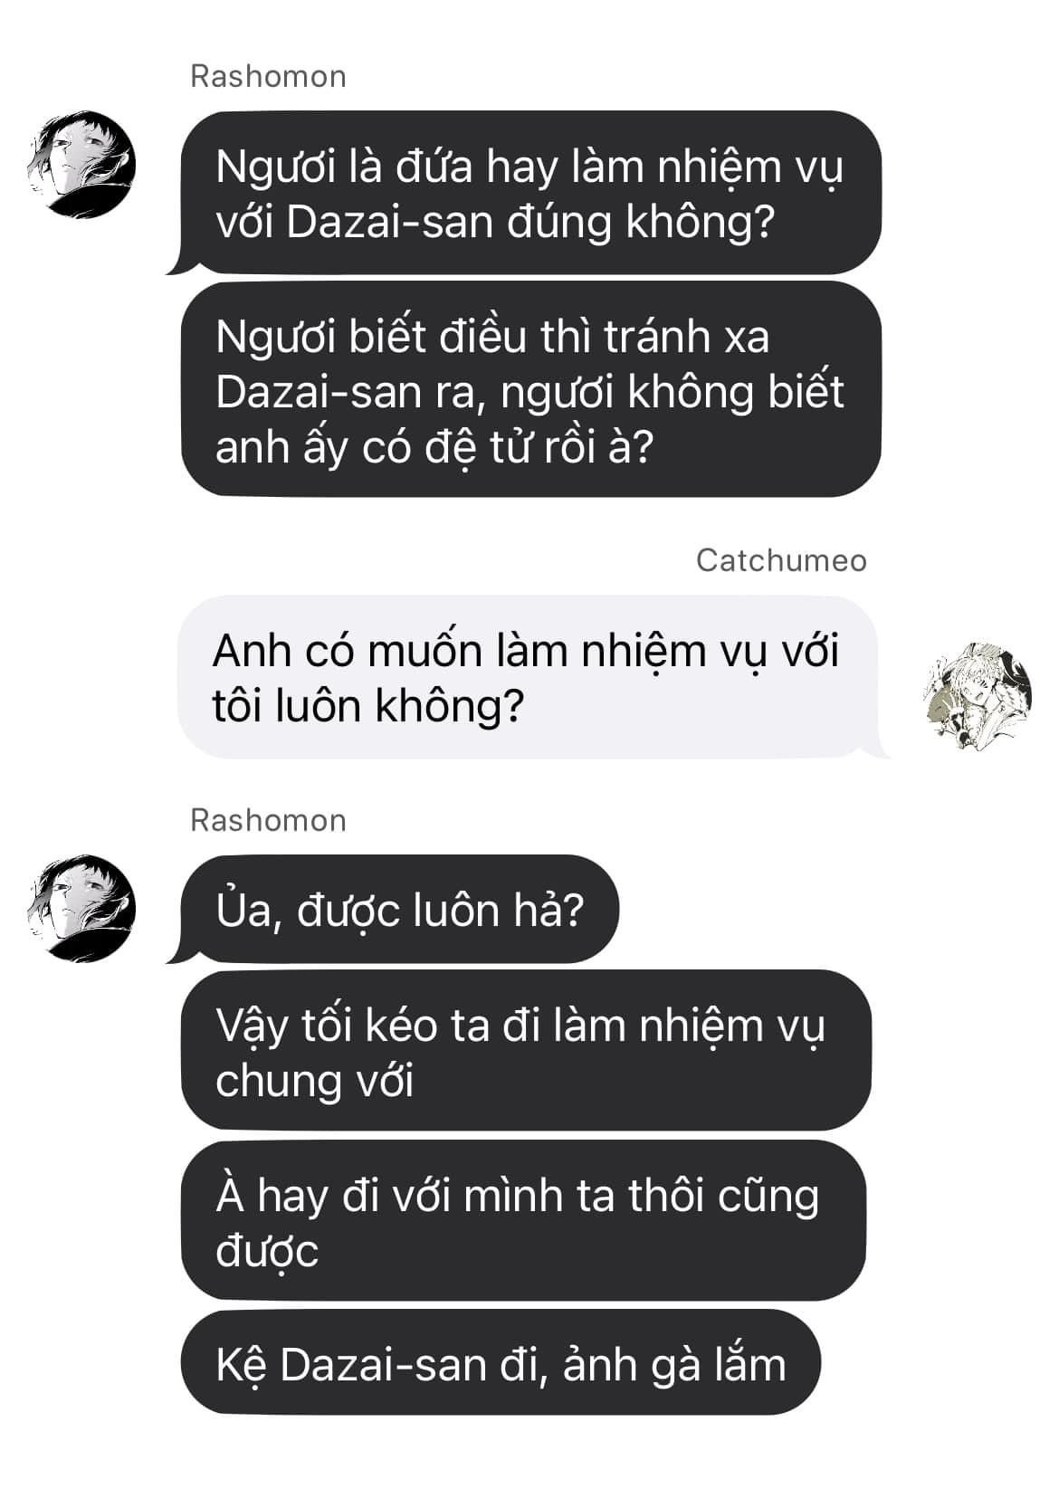Select bubble "À hay đi với mình ta"
This screenshot has height=1508, width=1059.
tap(523, 1220)
